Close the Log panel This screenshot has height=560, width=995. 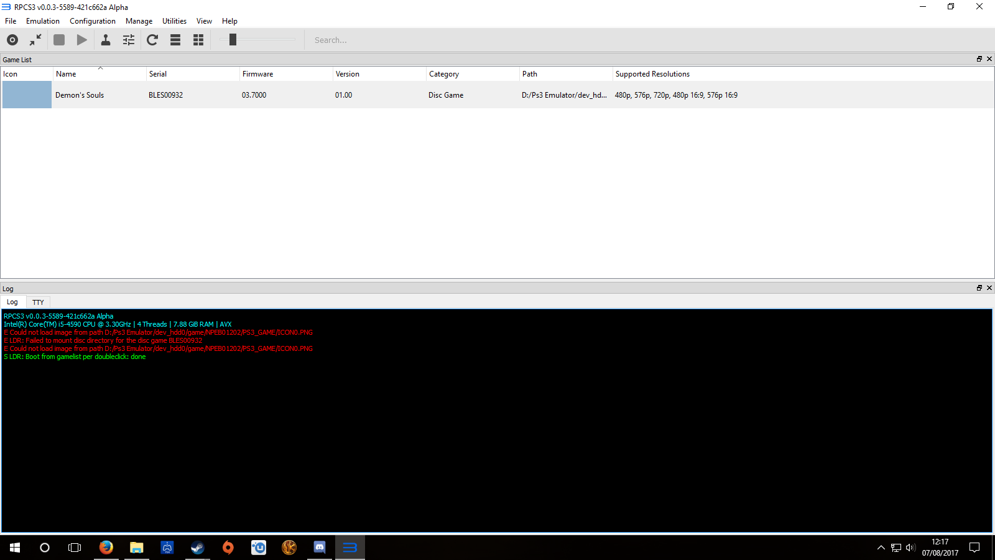[989, 288]
